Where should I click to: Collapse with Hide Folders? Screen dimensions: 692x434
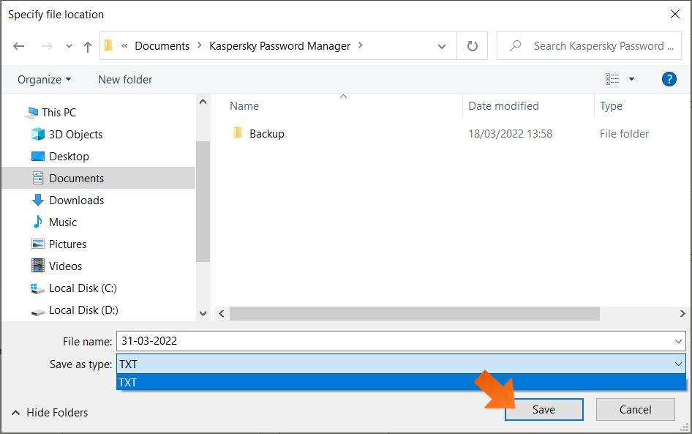(50, 412)
